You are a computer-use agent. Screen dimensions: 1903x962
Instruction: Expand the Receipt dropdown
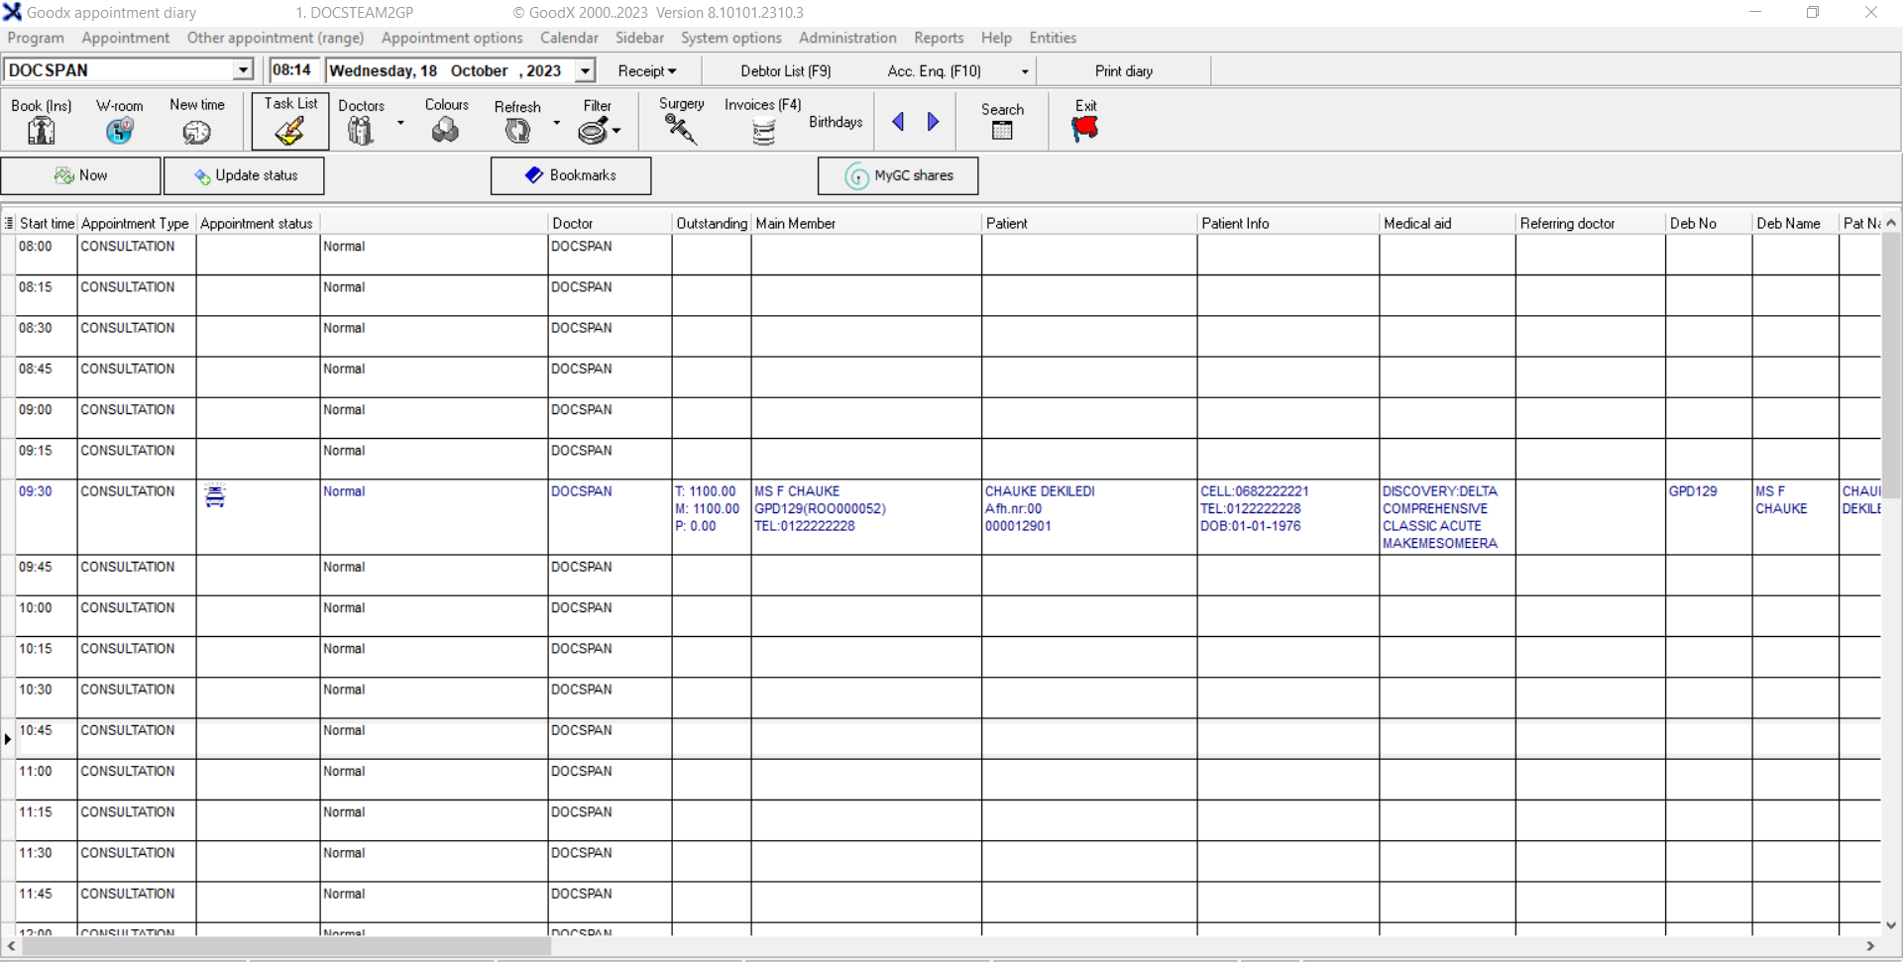[647, 71]
